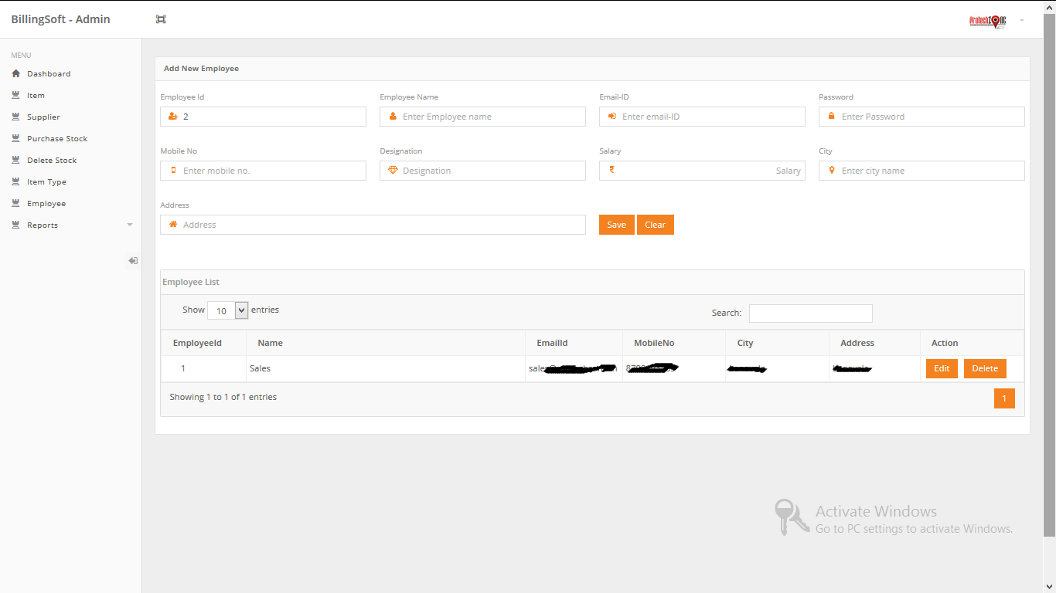The width and height of the screenshot is (1056, 593).
Task: Sort table by Address column header
Action: click(x=875, y=343)
